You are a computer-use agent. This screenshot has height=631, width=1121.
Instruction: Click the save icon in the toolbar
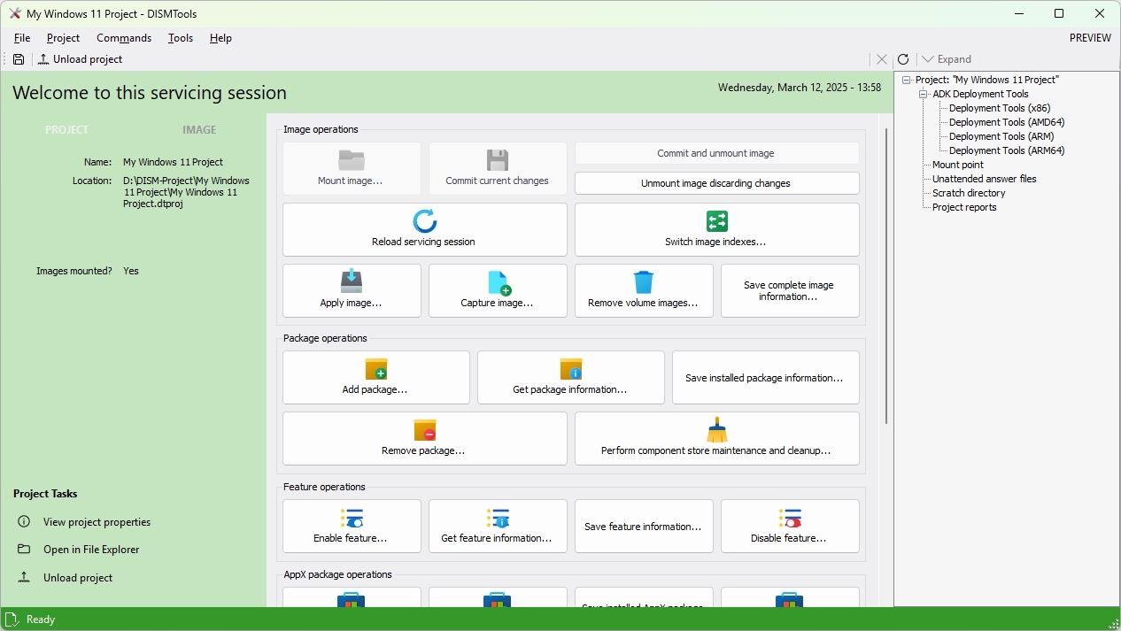19,59
